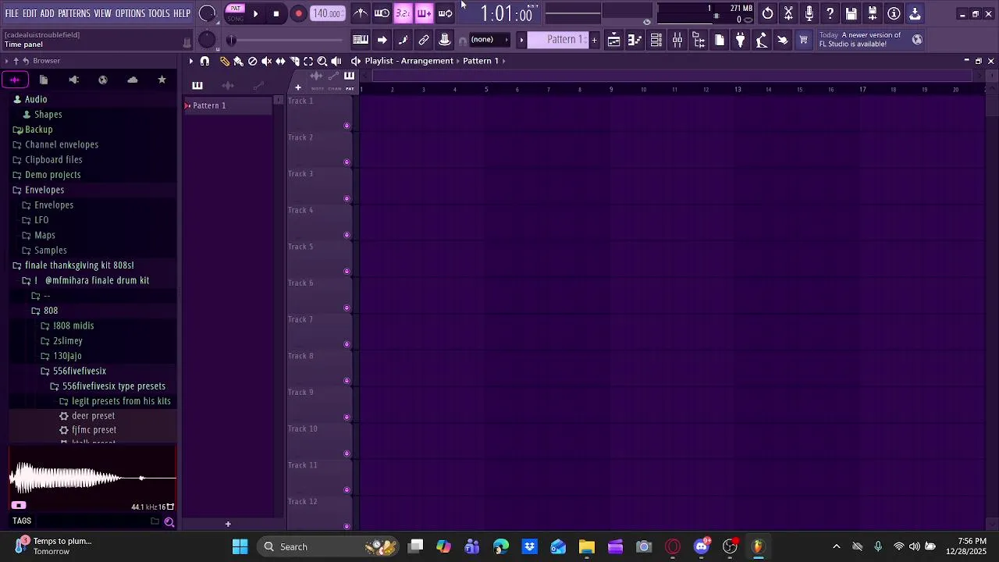
Task: Switch PAT/SONG playback mode
Action: pos(235,13)
